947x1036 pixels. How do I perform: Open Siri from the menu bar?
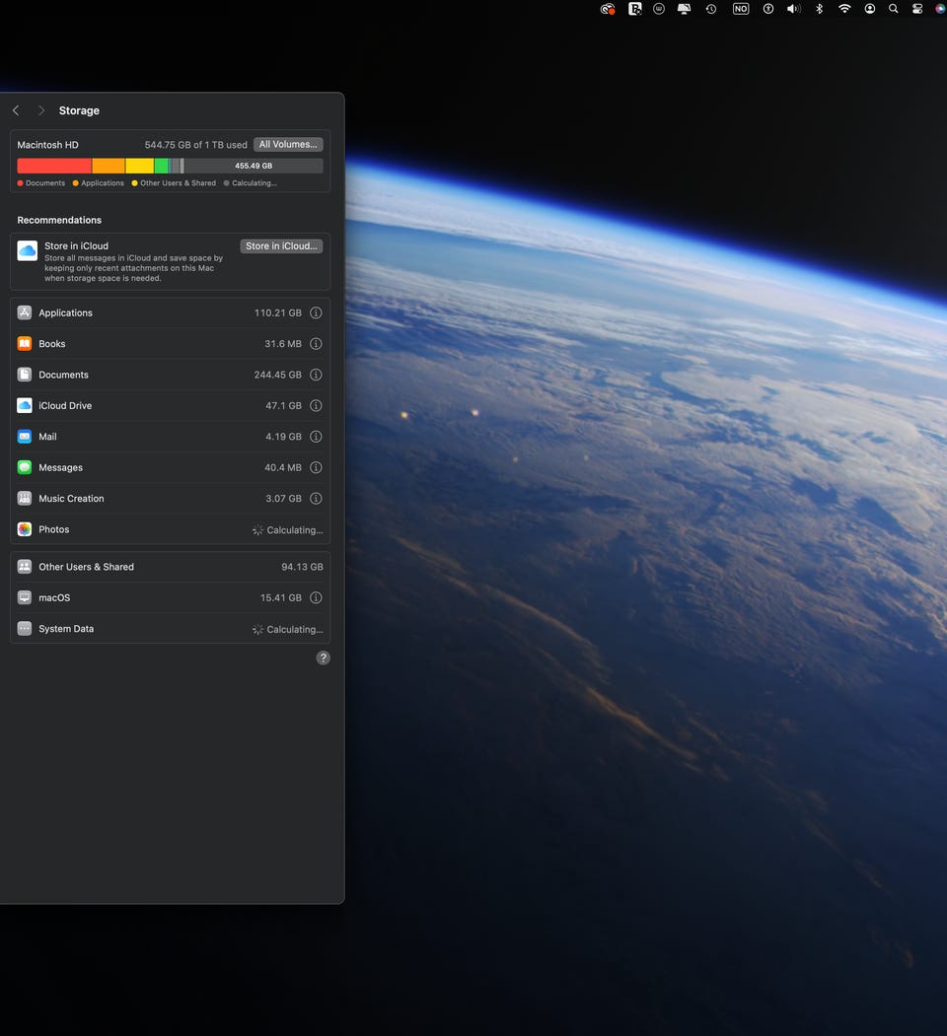coord(940,9)
